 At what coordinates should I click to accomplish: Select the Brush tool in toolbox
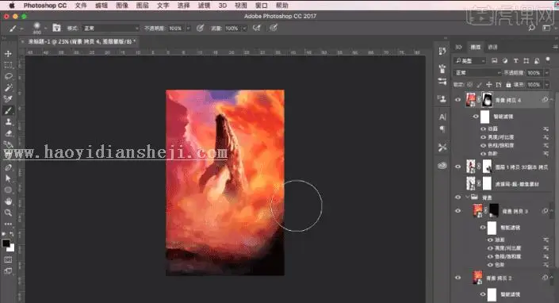(x=8, y=110)
